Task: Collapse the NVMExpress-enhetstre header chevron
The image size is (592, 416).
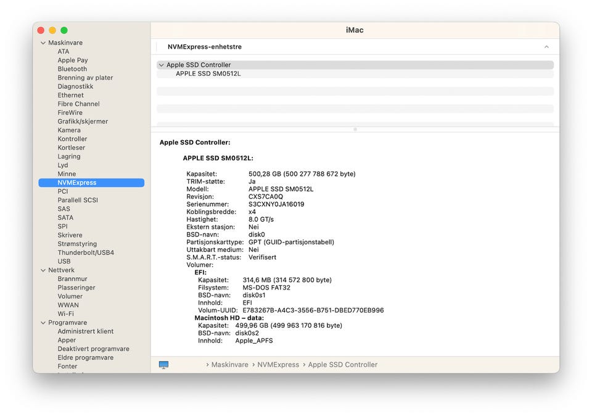Action: pos(546,47)
